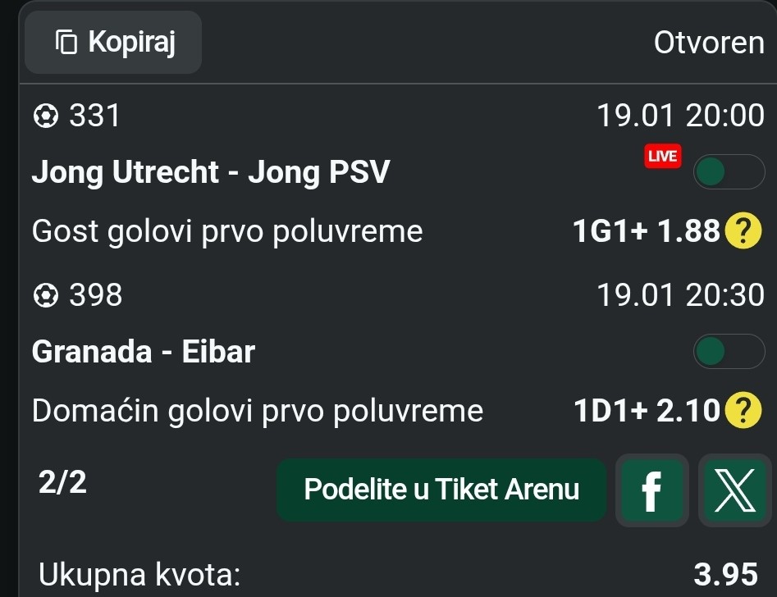Viewport: 777px width, 597px height.
Task: Click the Ukupna kvota 3.95 value
Action: tap(724, 574)
